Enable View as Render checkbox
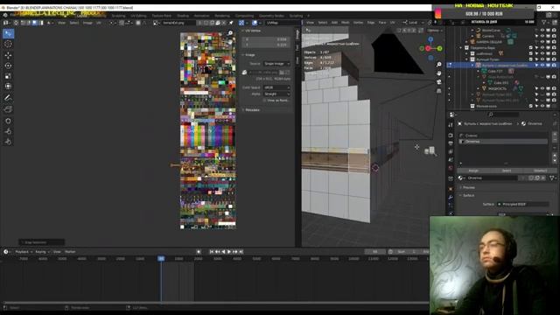Screen dimensions: 560x315 (264, 101)
